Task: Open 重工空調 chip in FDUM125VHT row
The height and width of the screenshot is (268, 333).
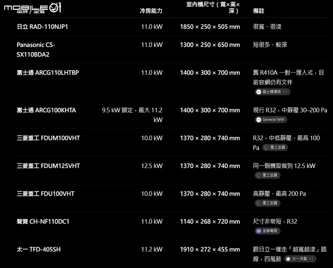Action: [267, 175]
